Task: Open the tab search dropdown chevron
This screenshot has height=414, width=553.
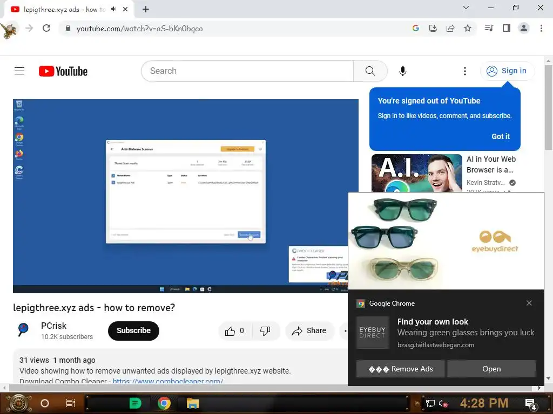Action: coord(466,8)
